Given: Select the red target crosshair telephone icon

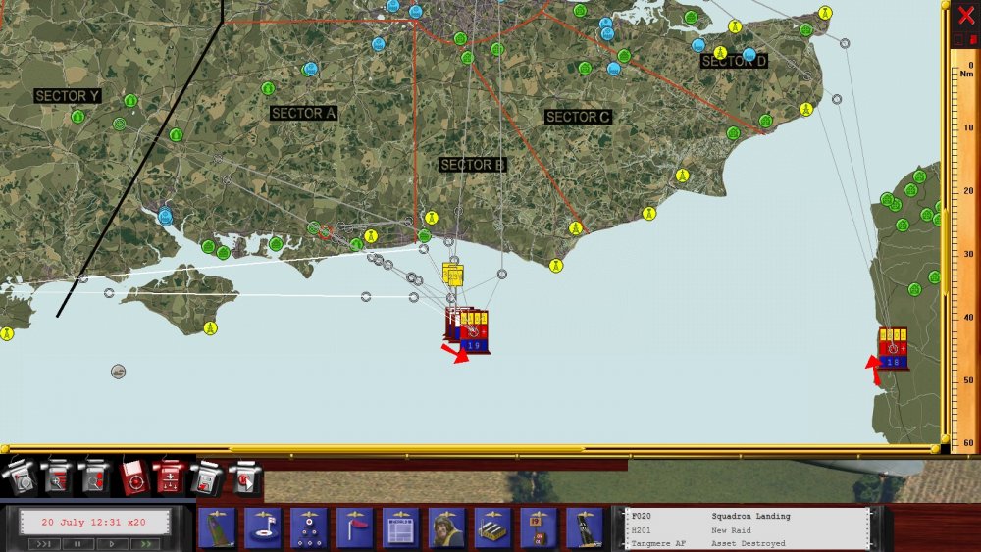Looking at the screenshot, I should 132,478.
